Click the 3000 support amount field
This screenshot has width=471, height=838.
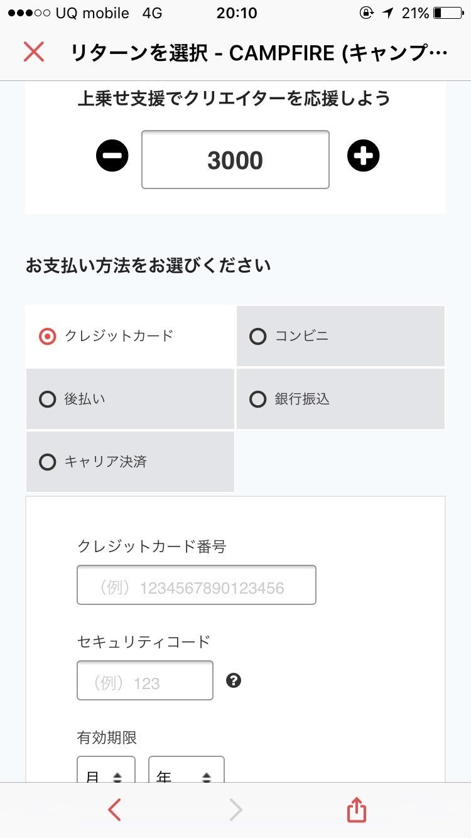coord(235,160)
